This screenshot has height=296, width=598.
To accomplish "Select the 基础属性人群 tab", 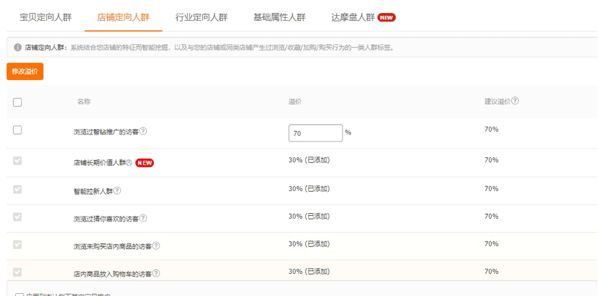I will click(279, 17).
